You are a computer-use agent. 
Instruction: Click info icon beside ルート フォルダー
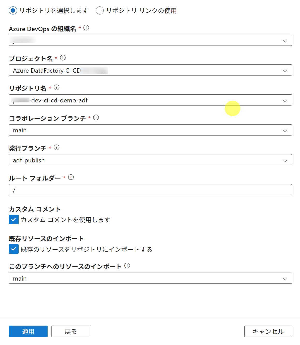pos(71,177)
